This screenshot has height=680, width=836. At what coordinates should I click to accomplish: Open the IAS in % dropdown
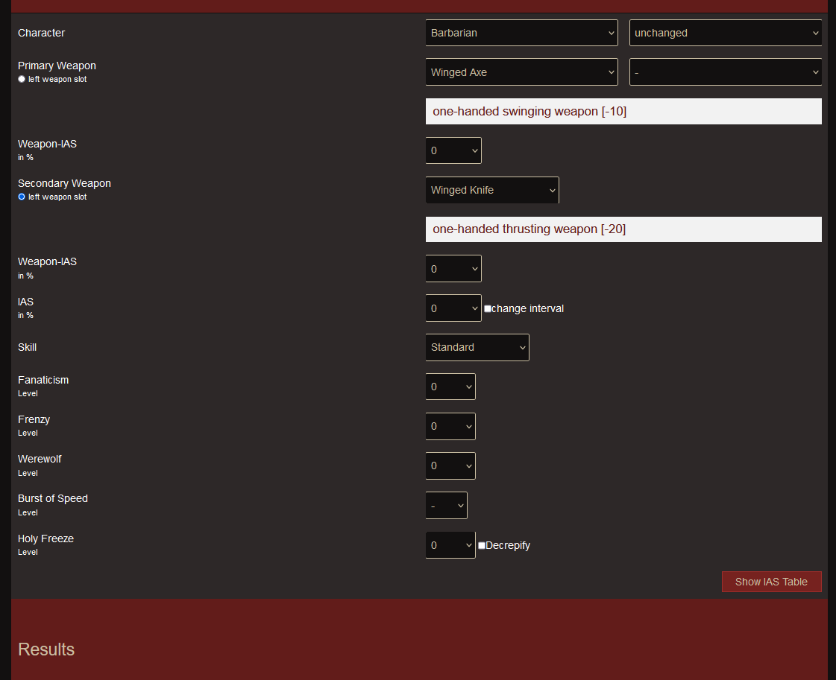453,308
